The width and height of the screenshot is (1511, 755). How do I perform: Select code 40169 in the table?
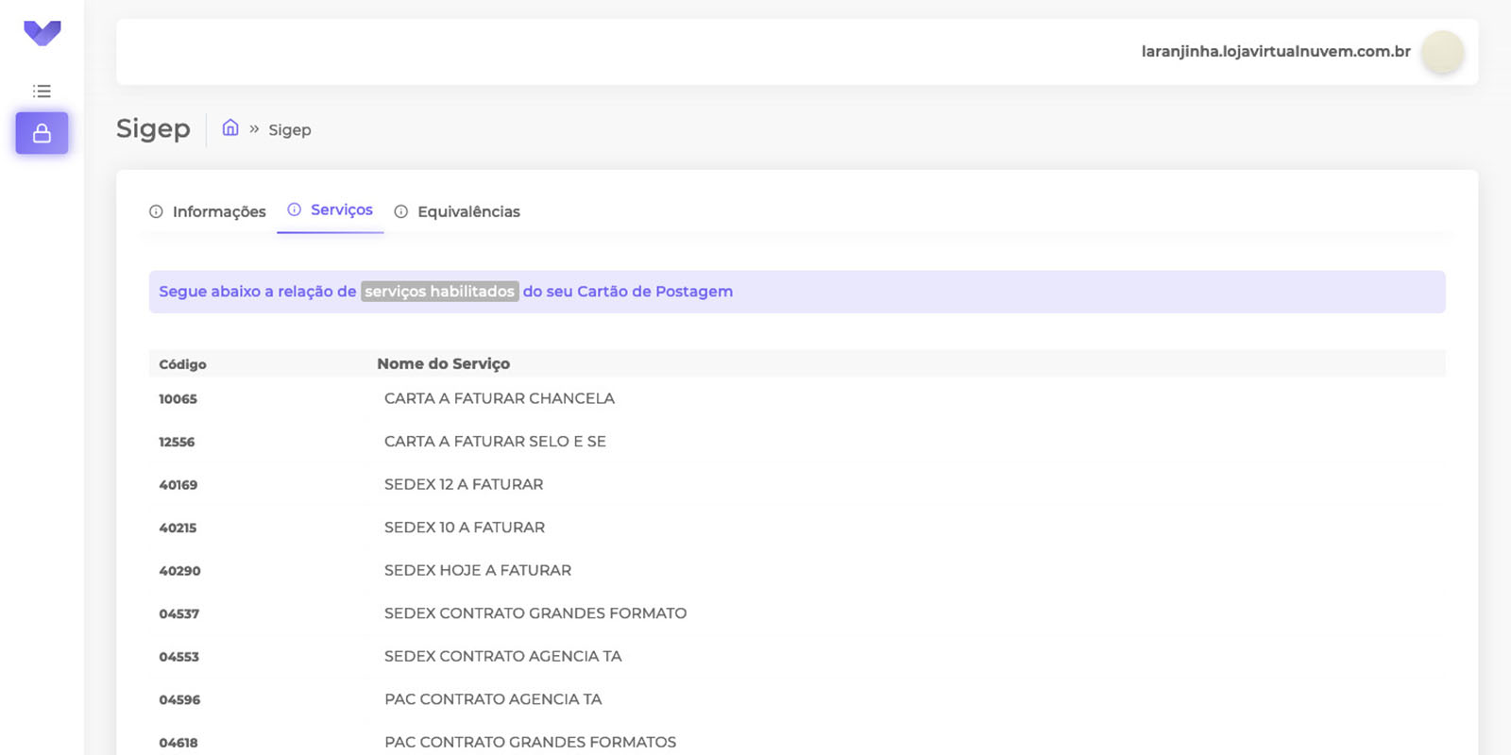[178, 485]
